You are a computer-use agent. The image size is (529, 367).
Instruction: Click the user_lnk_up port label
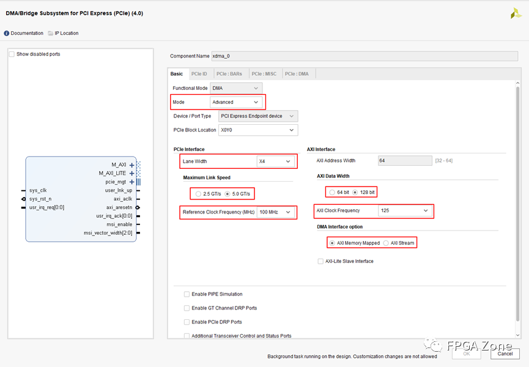pos(119,190)
